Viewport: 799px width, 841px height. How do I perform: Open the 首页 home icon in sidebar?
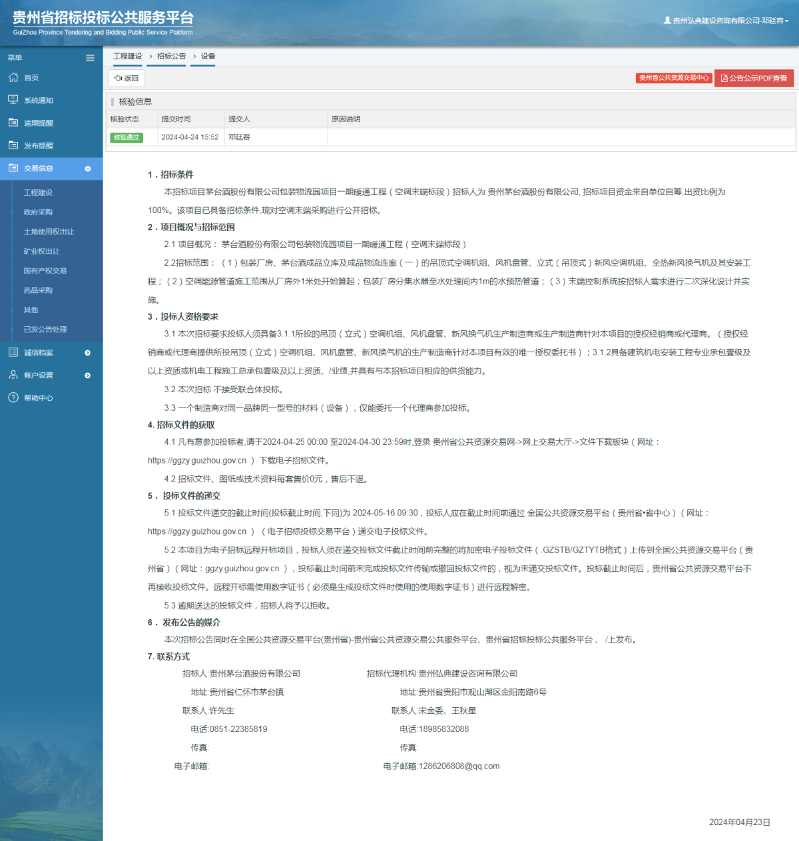13,77
